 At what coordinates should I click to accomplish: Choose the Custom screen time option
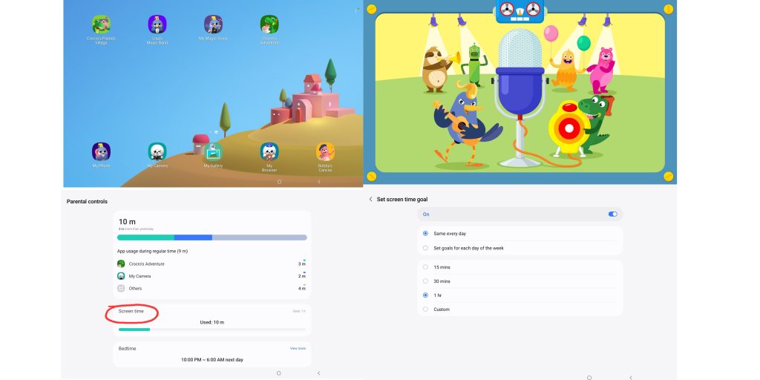coord(425,309)
